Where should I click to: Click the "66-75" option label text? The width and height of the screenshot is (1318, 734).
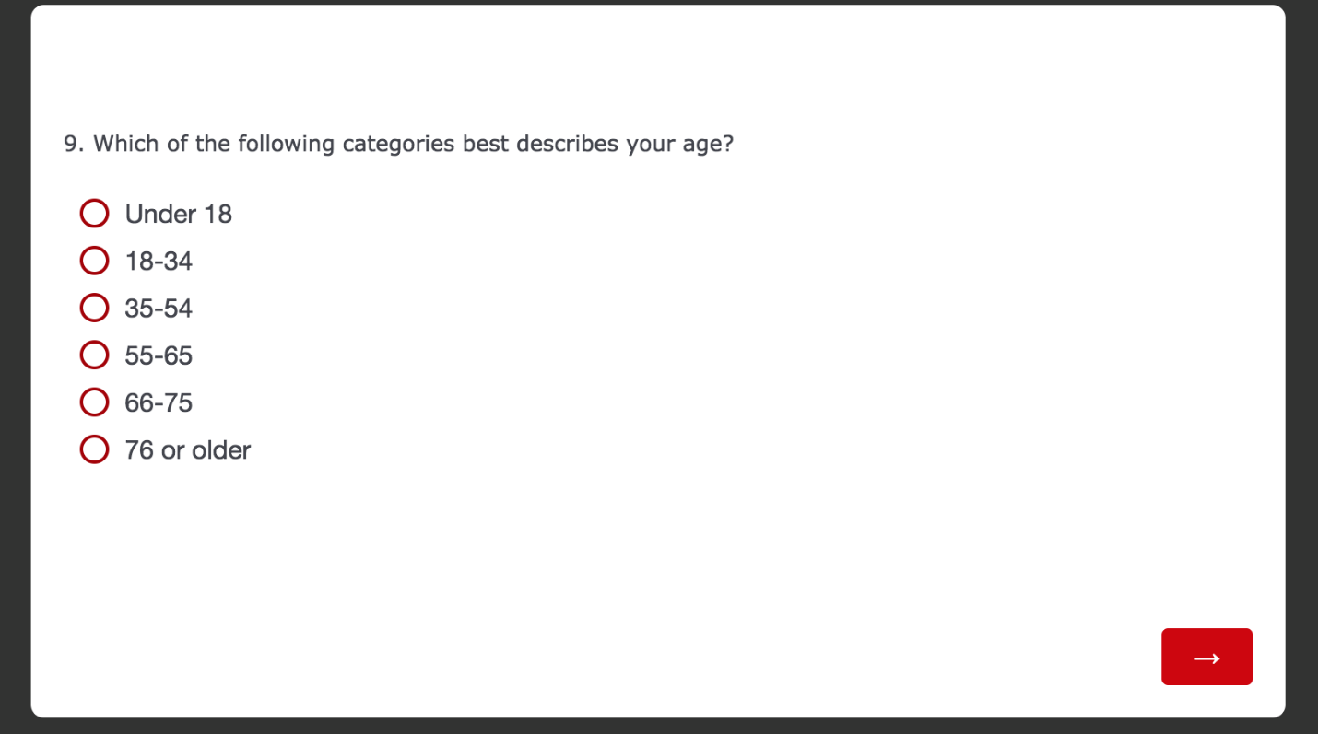pos(159,403)
